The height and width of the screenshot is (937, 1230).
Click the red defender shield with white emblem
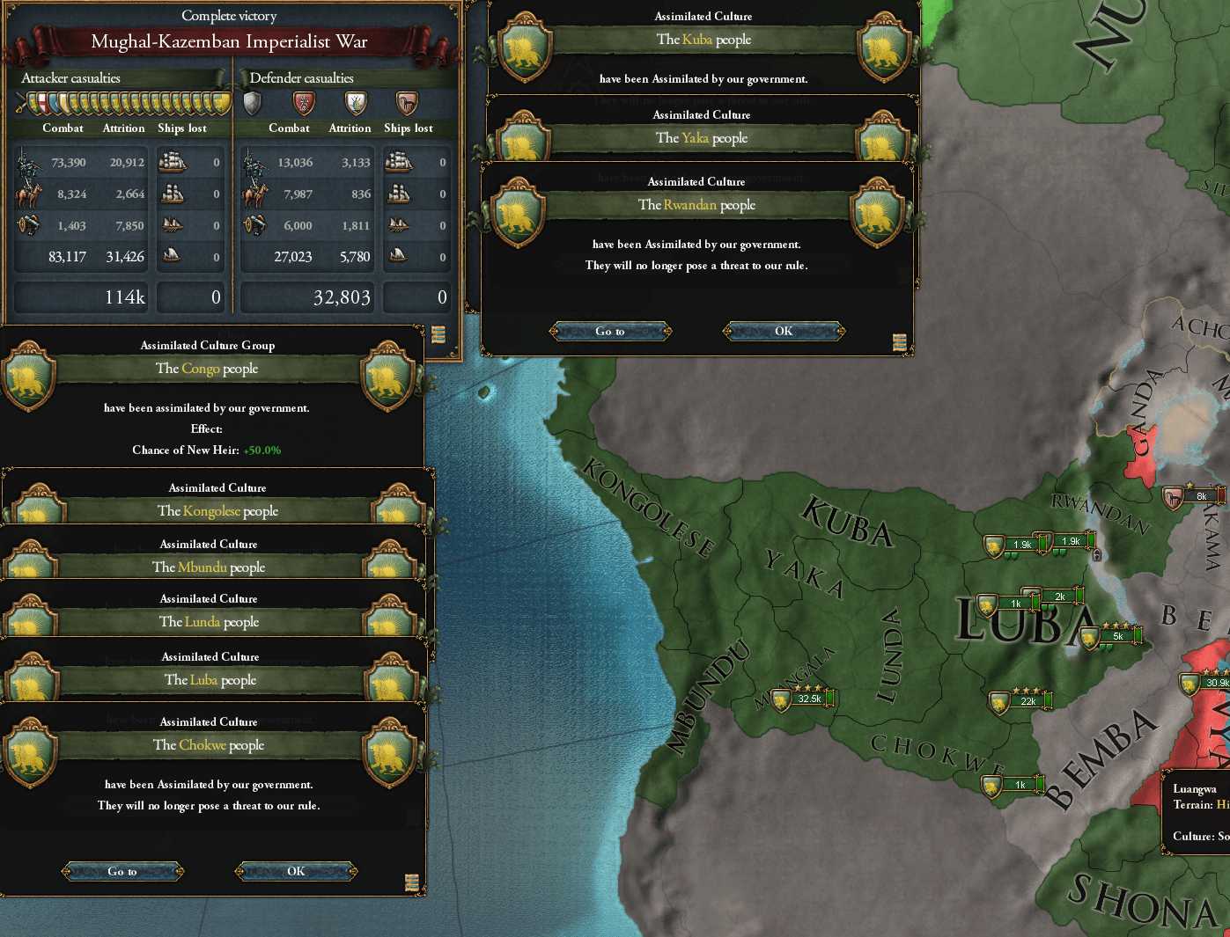tap(304, 104)
